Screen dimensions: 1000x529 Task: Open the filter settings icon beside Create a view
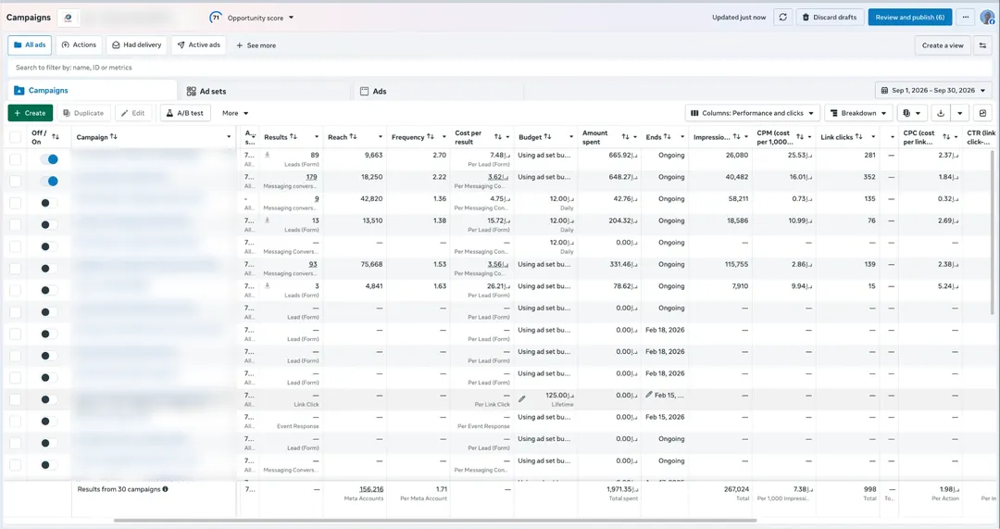click(x=982, y=45)
